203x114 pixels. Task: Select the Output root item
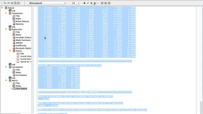11,8
